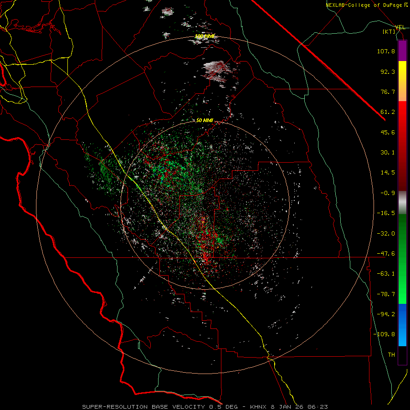Click the 76.7 legend value
The width and height of the screenshot is (410, 410).
pos(388,92)
